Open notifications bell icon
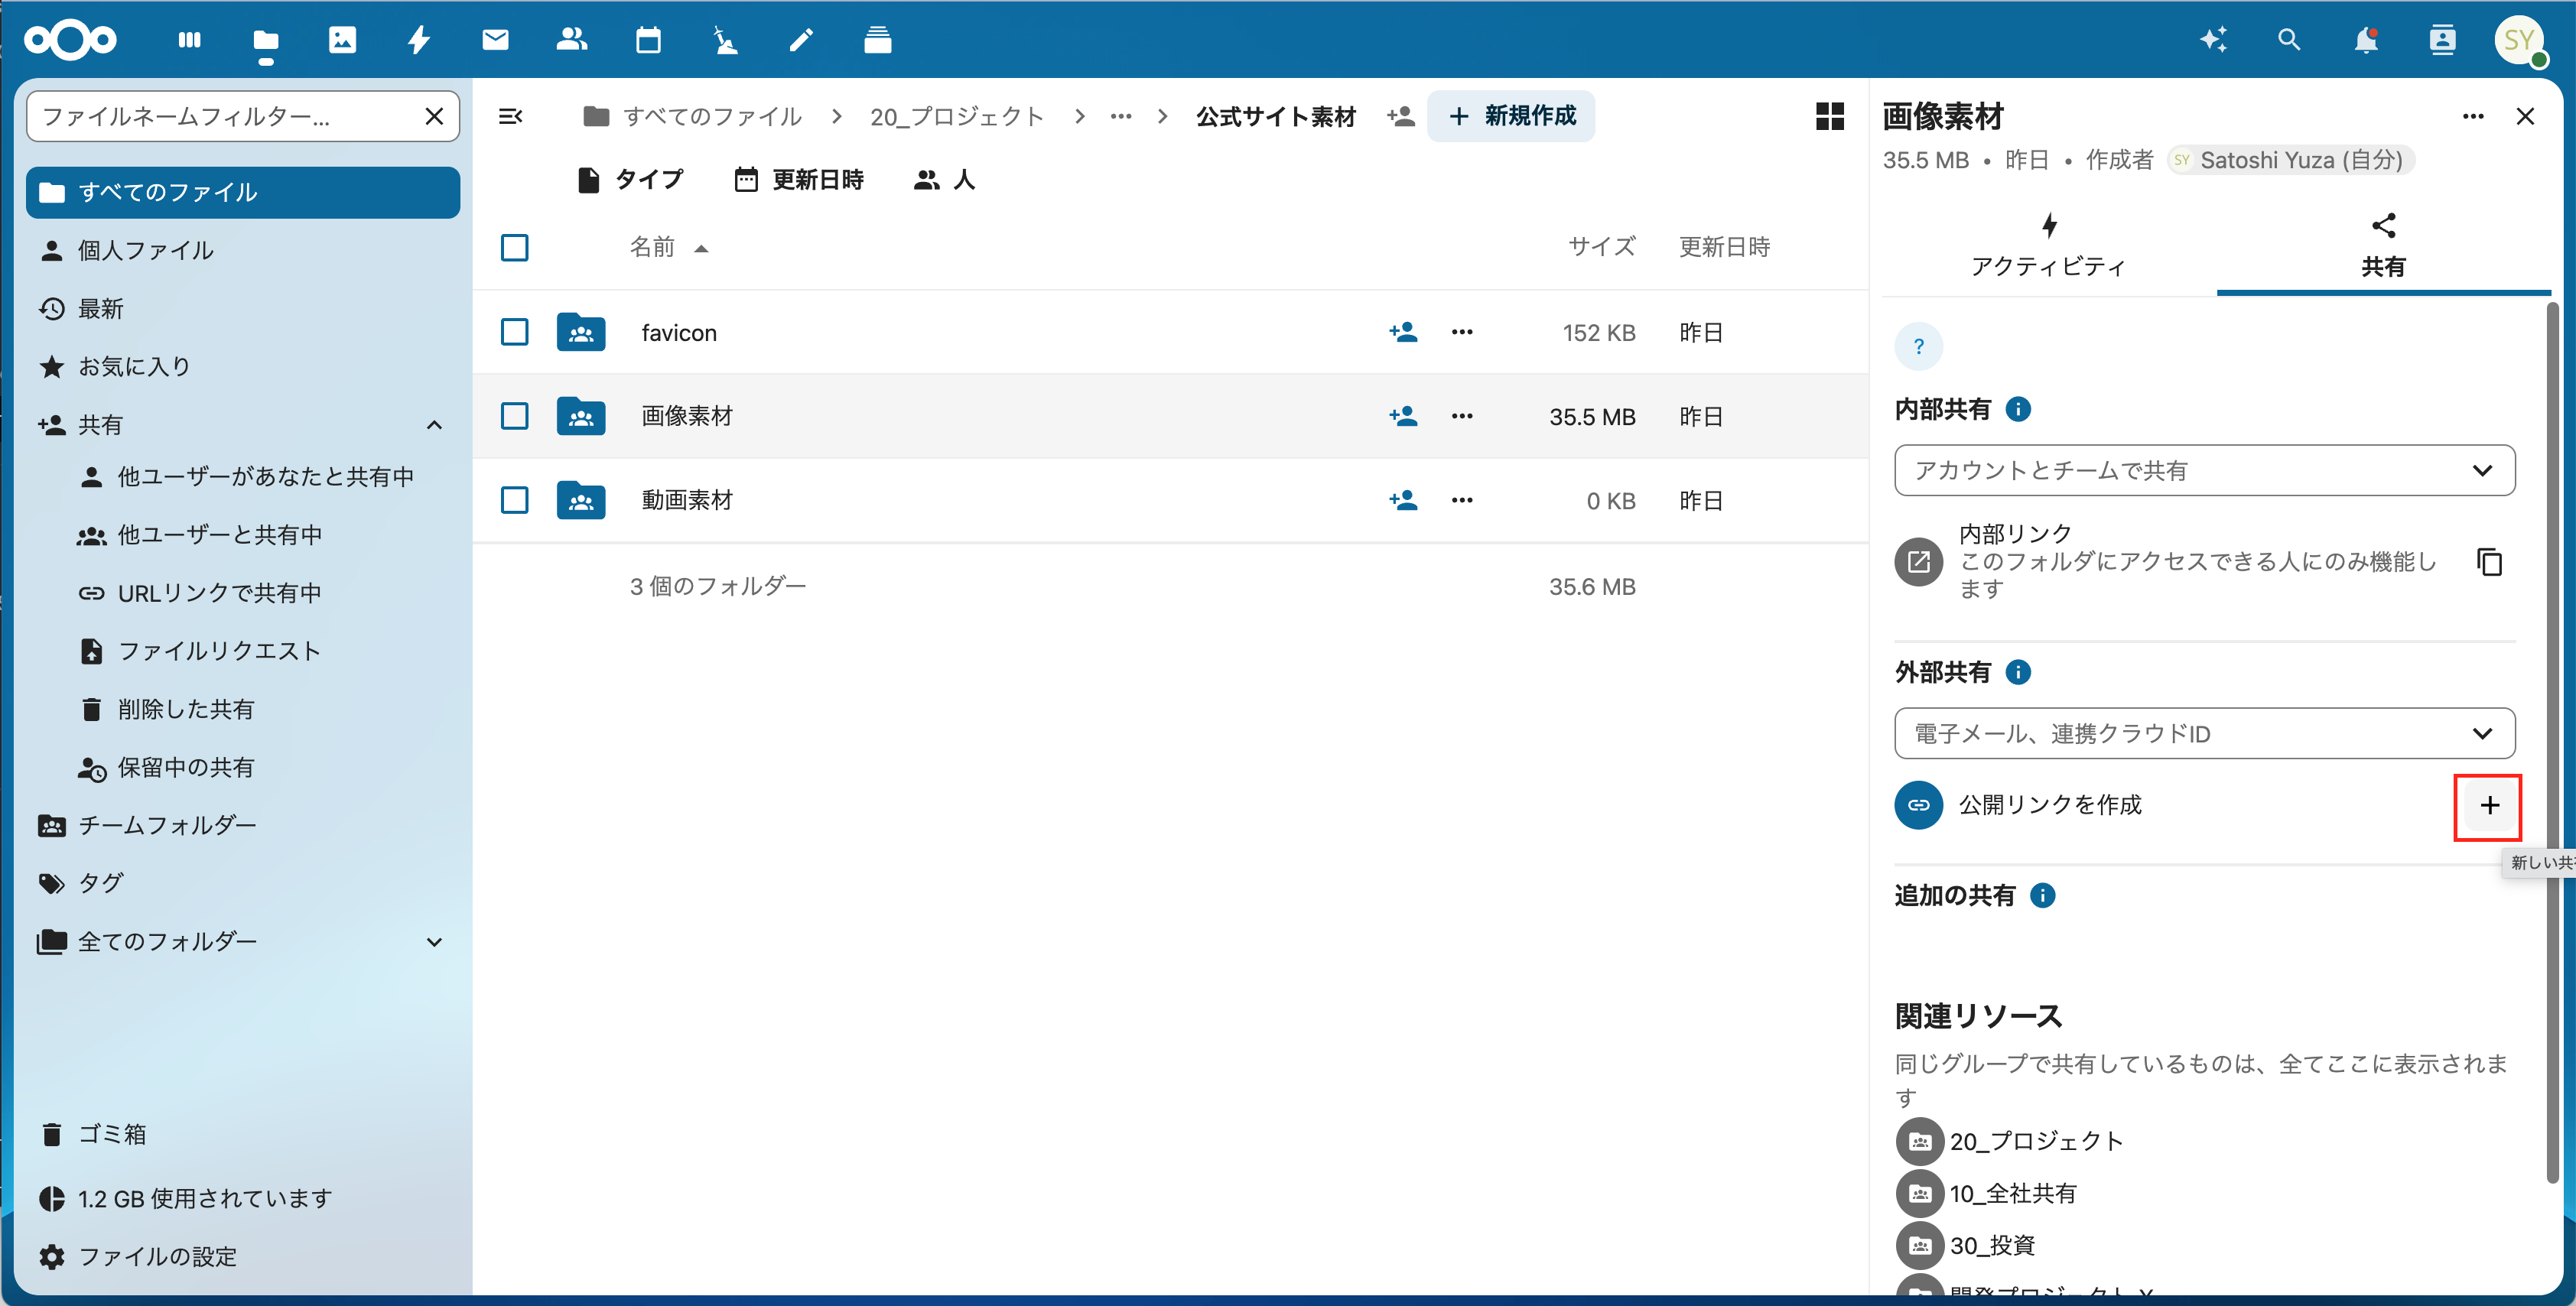2576x1306 pixels. [x=2366, y=40]
